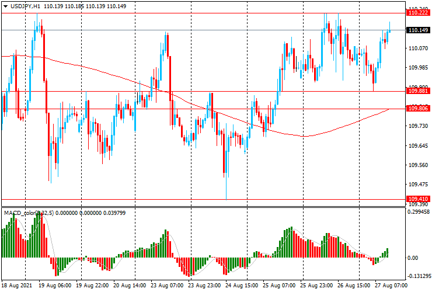Image resolution: width=432 pixels, height=292 pixels.
Task: Click the 23 Aug 07:00 time label
Action: (x=167, y=285)
